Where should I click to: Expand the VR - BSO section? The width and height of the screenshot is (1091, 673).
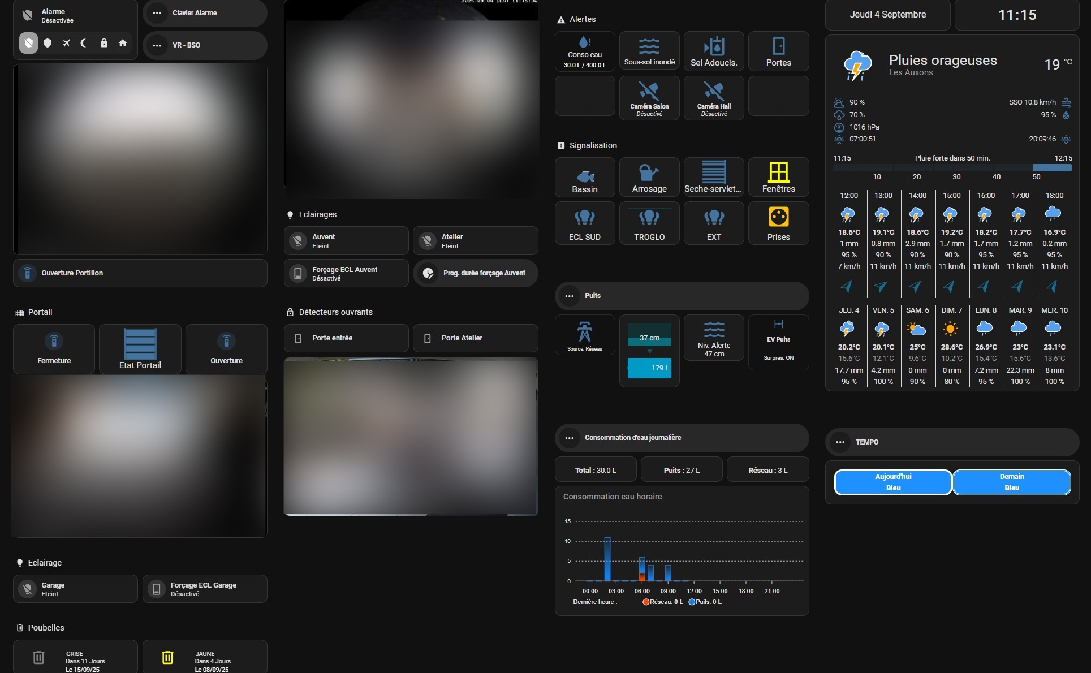(x=157, y=45)
